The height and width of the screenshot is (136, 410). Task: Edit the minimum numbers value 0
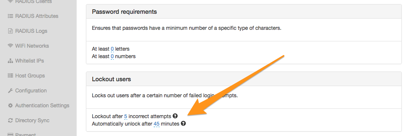(x=112, y=56)
